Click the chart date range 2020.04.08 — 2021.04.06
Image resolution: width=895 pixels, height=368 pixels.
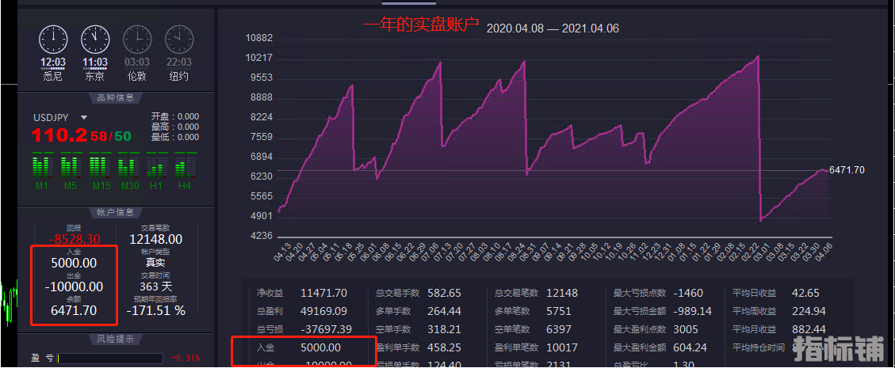click(553, 28)
